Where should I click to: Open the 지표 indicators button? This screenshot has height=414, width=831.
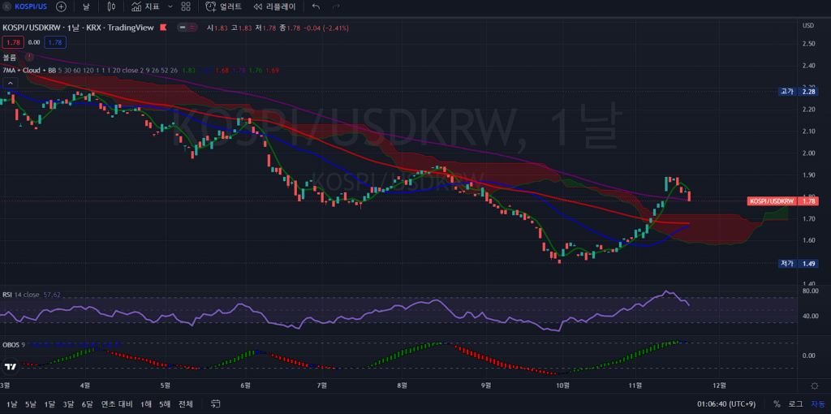click(145, 6)
